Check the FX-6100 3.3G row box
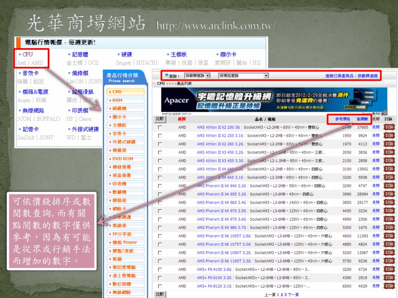398x298 pixels. (160, 278)
